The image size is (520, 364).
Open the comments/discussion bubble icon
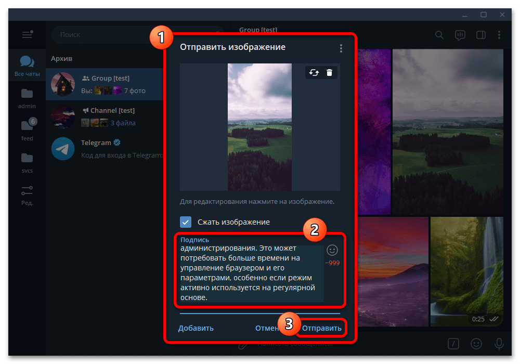(x=460, y=35)
